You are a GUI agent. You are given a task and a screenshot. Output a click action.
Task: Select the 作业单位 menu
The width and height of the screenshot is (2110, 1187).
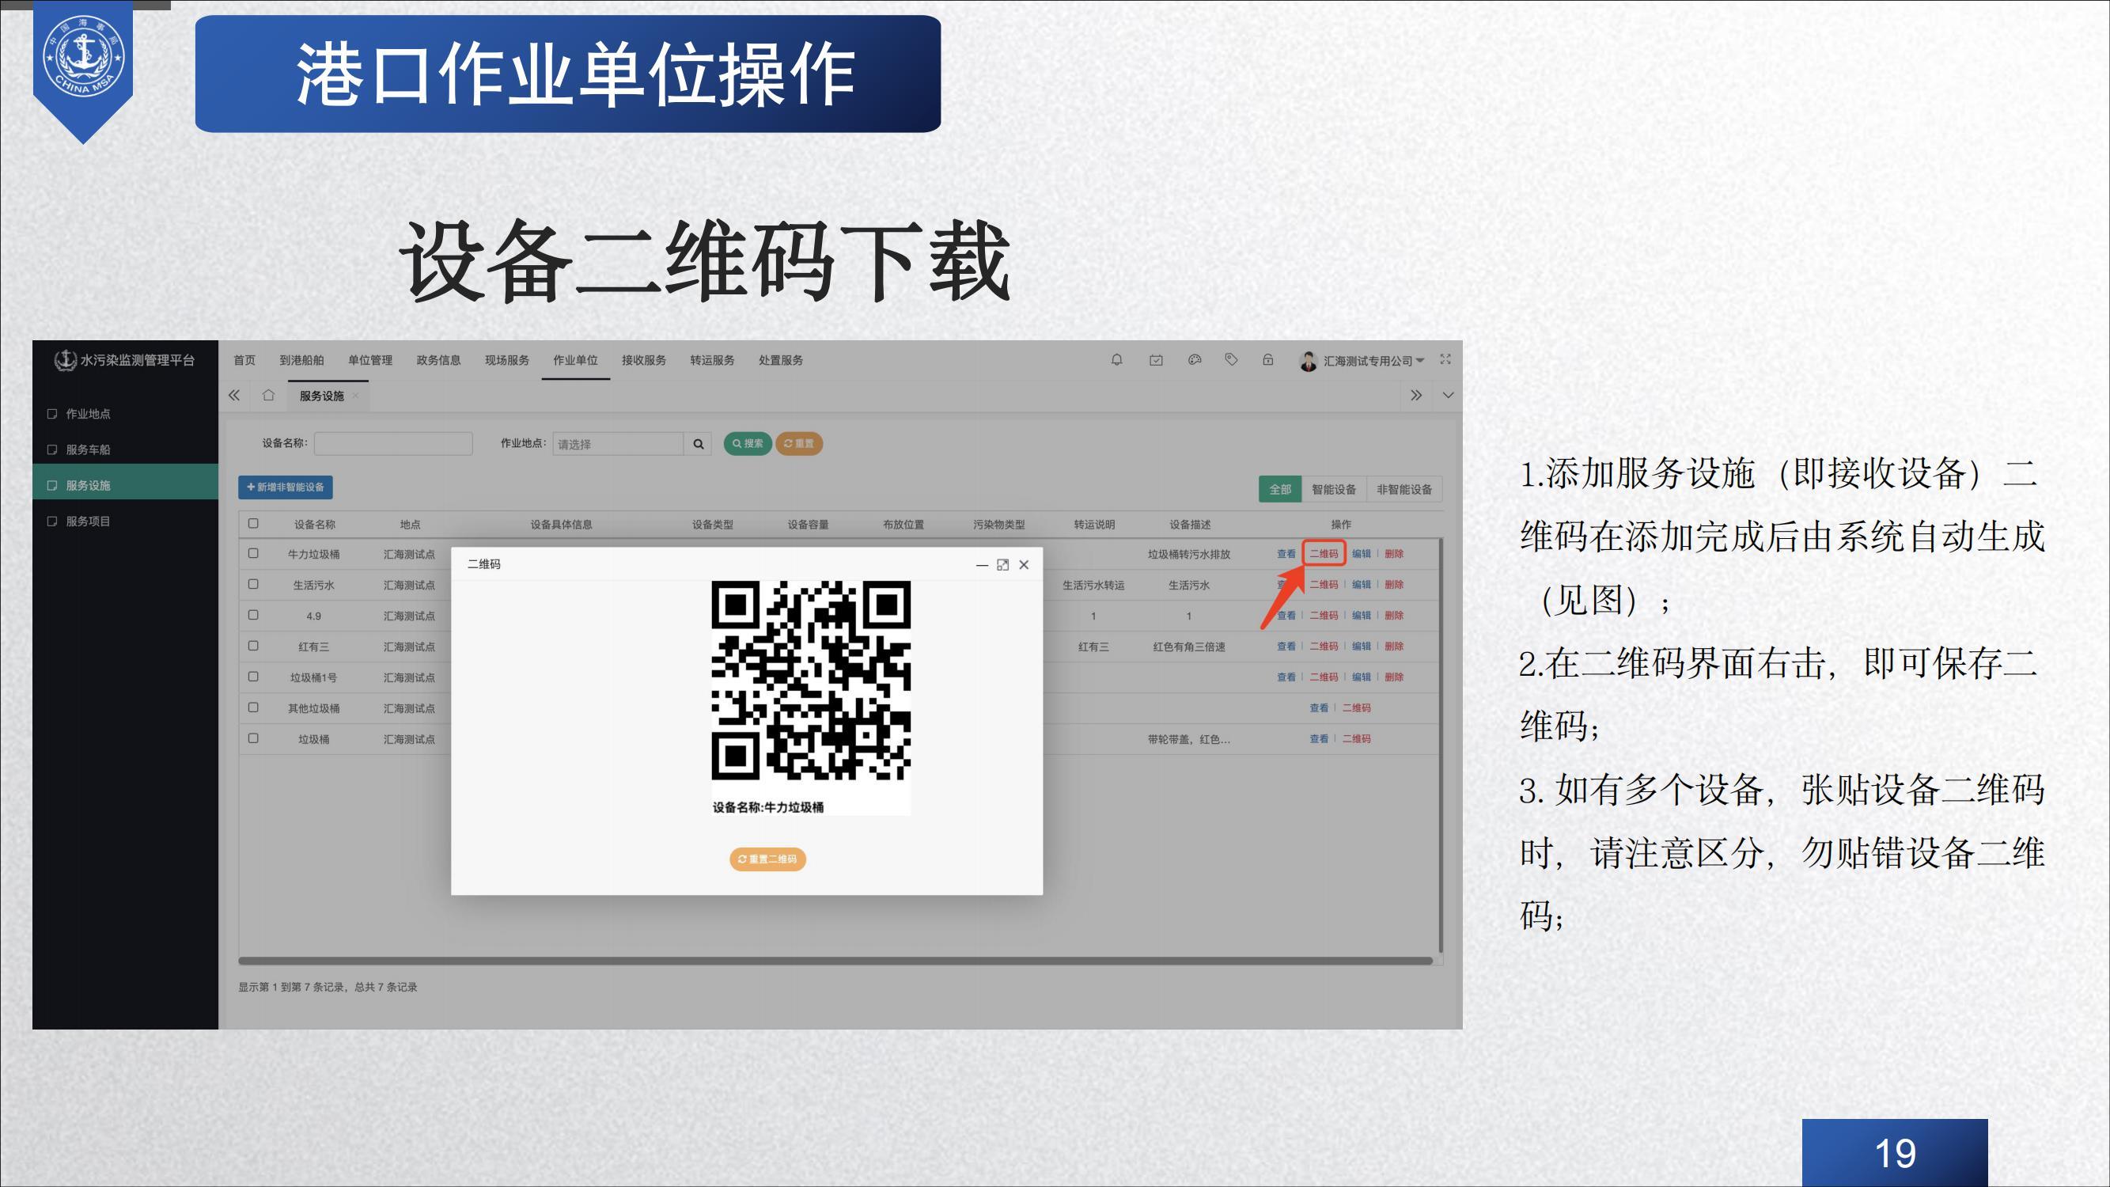click(x=575, y=360)
